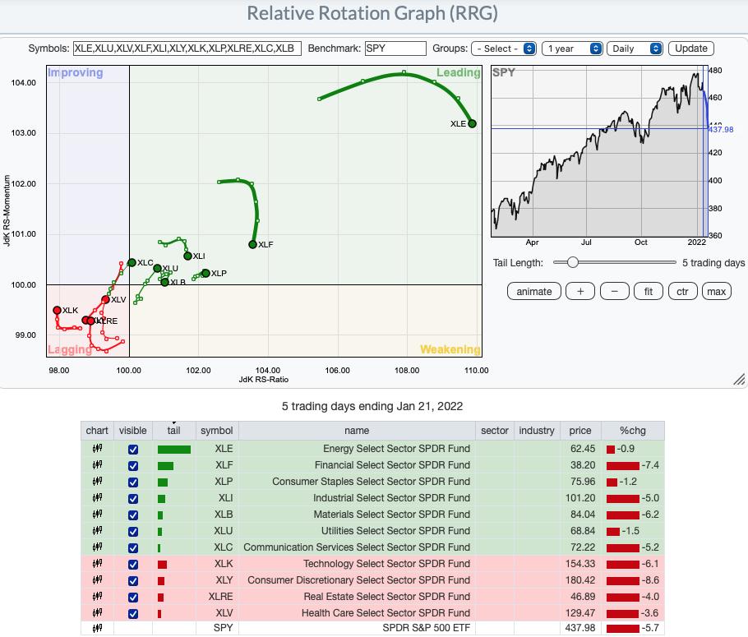This screenshot has height=637, width=748.
Task: Open the chart icon for XLE row
Action: pos(97,449)
